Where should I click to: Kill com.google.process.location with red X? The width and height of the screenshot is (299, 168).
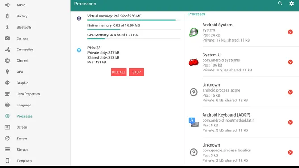(290, 152)
